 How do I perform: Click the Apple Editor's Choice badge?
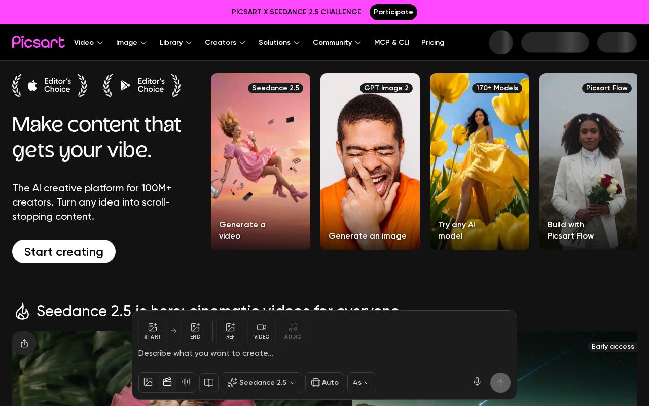(x=50, y=85)
